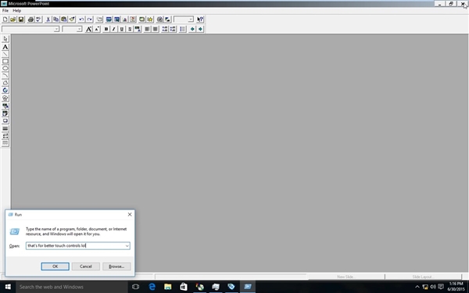
Task: Click the Demote right arrow icon
Action: click(x=200, y=29)
